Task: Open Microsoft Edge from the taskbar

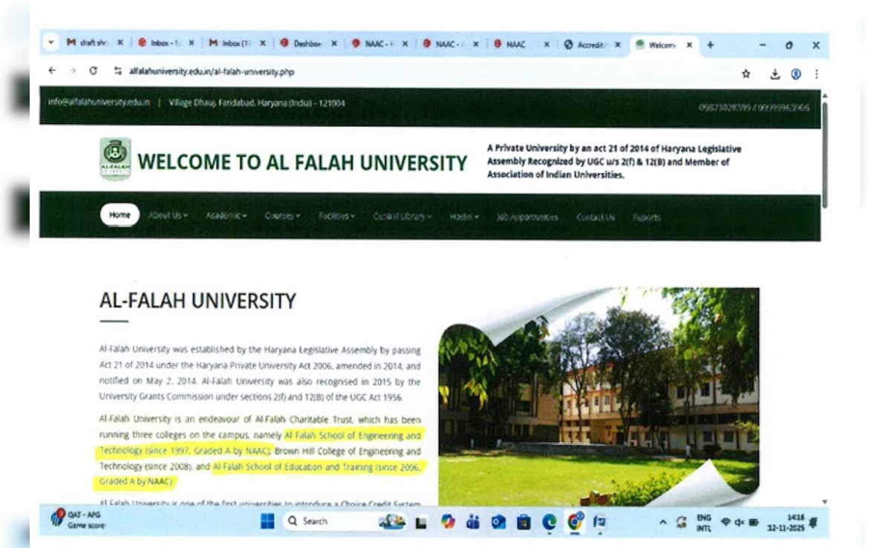Action: pyautogui.click(x=549, y=522)
